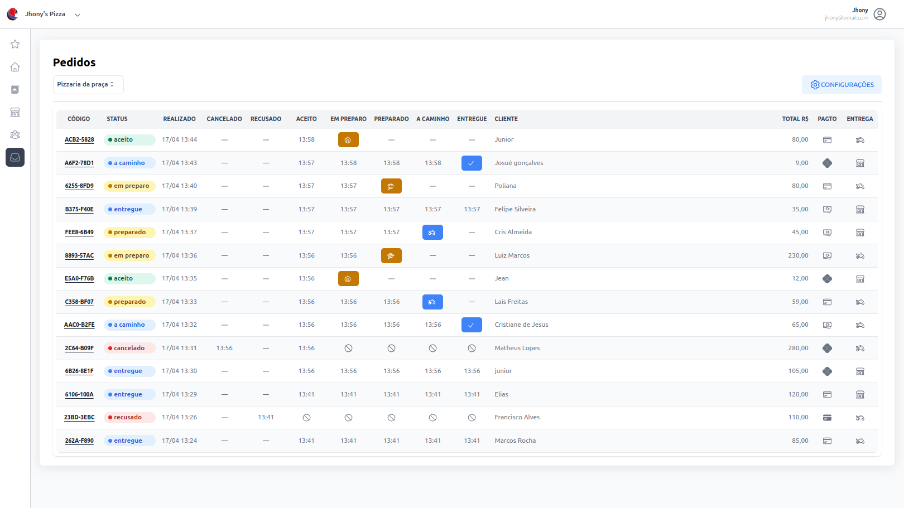Dispatch order FEE8-6B49 with blue delivery button
This screenshot has width=904, height=508.
coord(432,233)
